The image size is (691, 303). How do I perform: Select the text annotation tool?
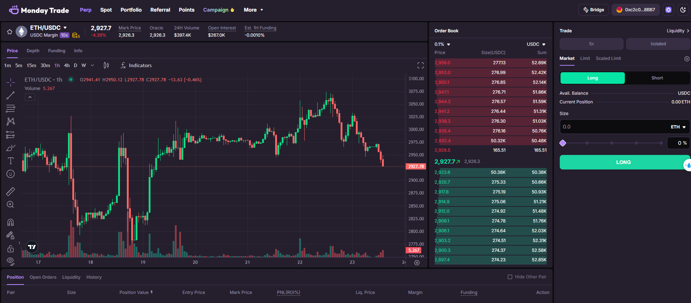pyautogui.click(x=11, y=161)
